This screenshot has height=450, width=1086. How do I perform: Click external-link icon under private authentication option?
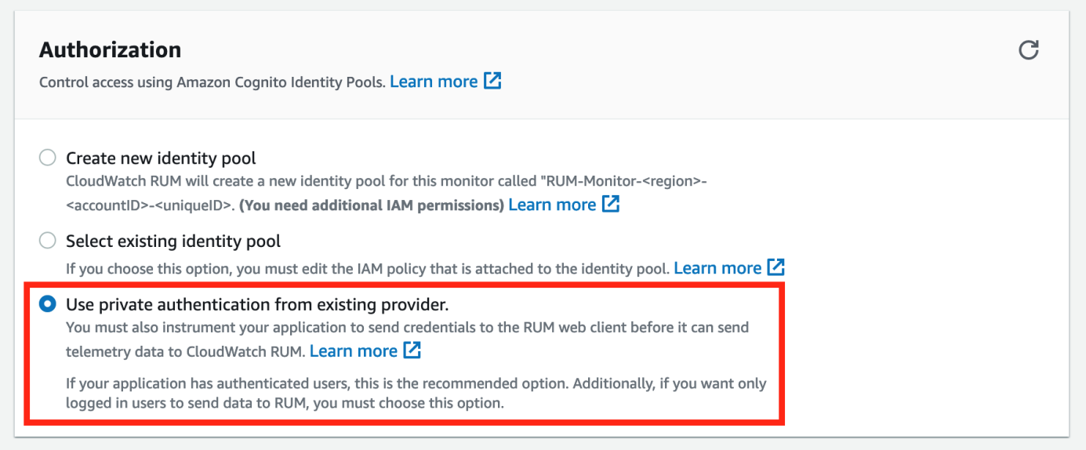(412, 350)
